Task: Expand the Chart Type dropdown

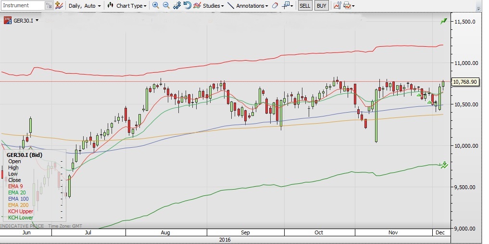Action: pyautogui.click(x=145, y=6)
